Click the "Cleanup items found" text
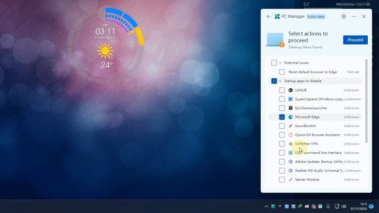This screenshot has height=213, width=379. (x=305, y=47)
